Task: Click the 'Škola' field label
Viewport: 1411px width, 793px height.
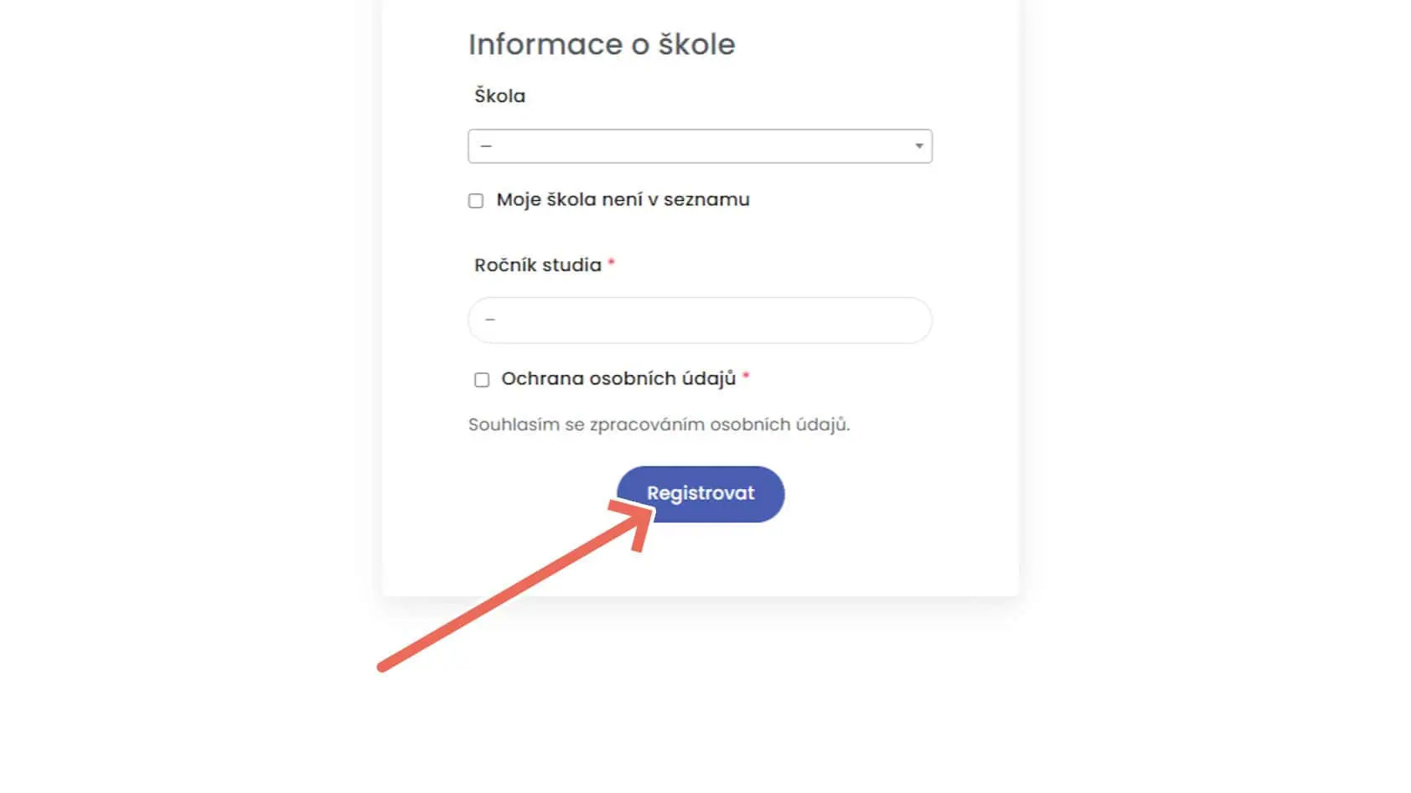Action: click(499, 96)
